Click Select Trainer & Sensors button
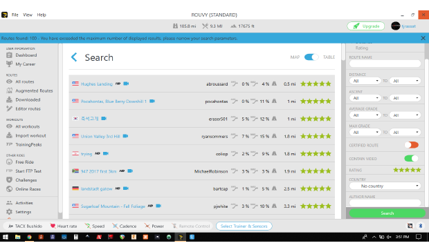Image resolution: width=429 pixels, height=252 pixels. point(244,226)
